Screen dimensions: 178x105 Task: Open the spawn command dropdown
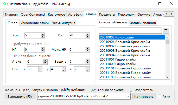point(128,96)
